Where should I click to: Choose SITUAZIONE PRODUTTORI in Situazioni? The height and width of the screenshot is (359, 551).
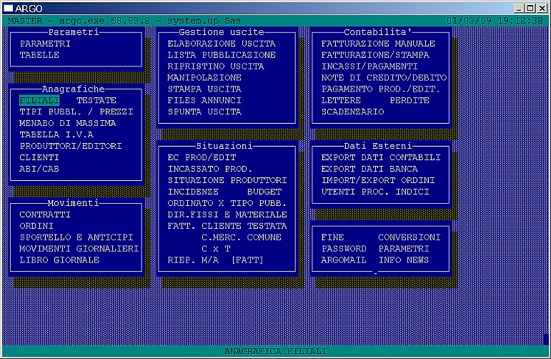coord(227,180)
